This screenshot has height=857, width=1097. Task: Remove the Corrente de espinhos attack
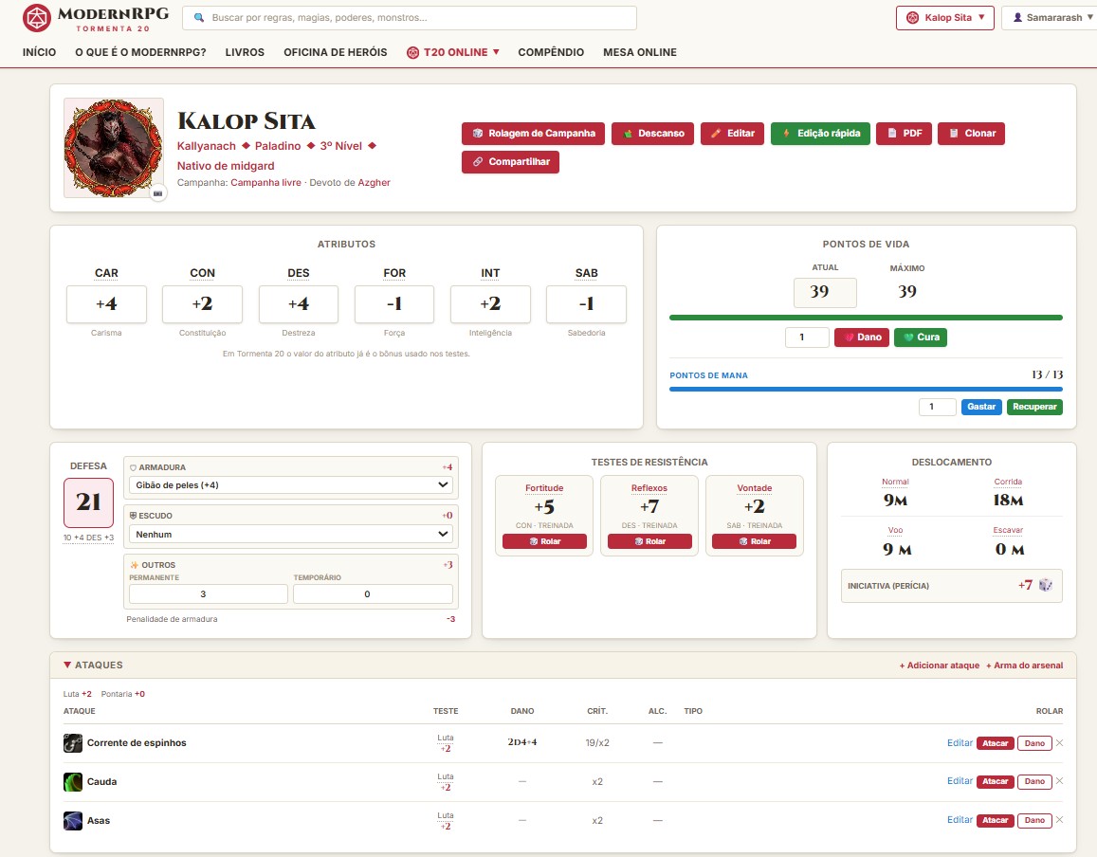pyautogui.click(x=1059, y=743)
